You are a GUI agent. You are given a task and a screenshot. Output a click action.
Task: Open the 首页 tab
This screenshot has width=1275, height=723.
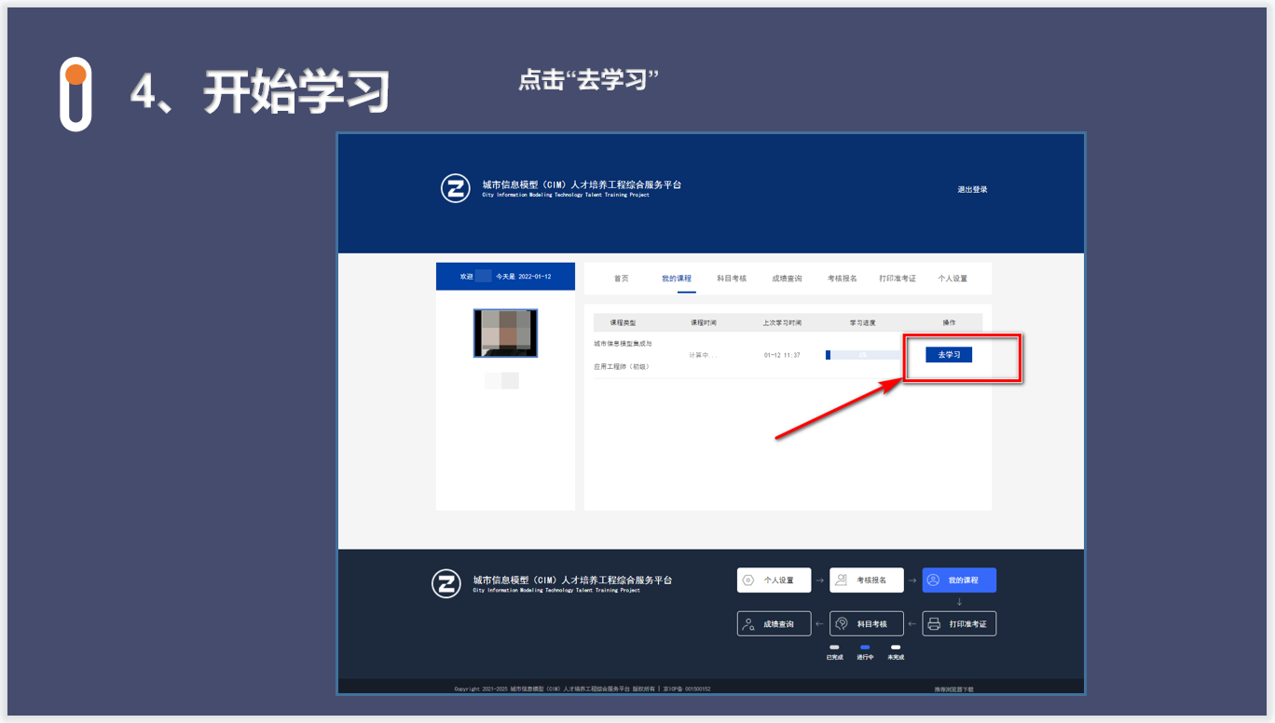621,279
